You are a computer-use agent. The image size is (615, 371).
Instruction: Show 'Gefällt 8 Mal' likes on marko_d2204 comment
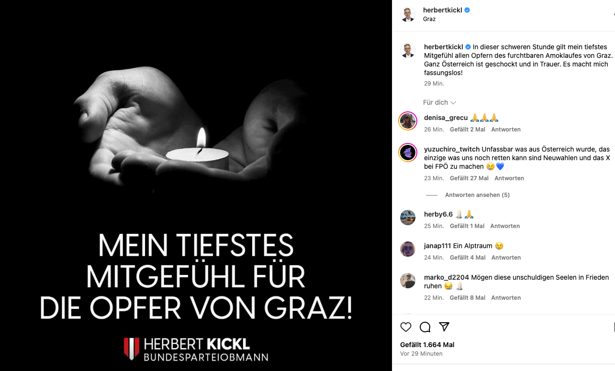click(x=468, y=298)
